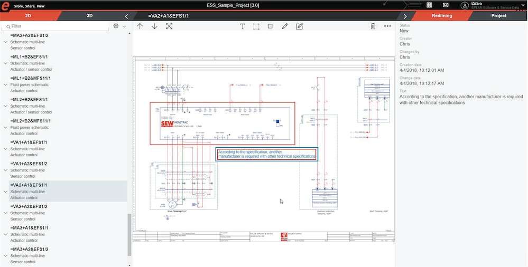Click the fit-to-window expand icon
The height and width of the screenshot is (267, 528).
tap(169, 26)
